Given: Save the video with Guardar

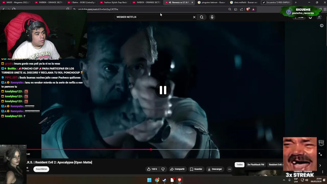Looking at the screenshot, I should [x=196, y=169].
